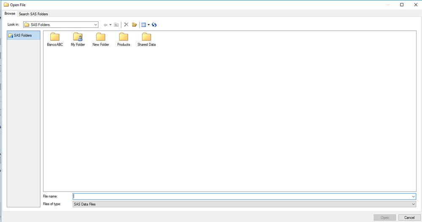Select SAS Folders in left pane
This screenshot has width=422, height=222.
23,35
